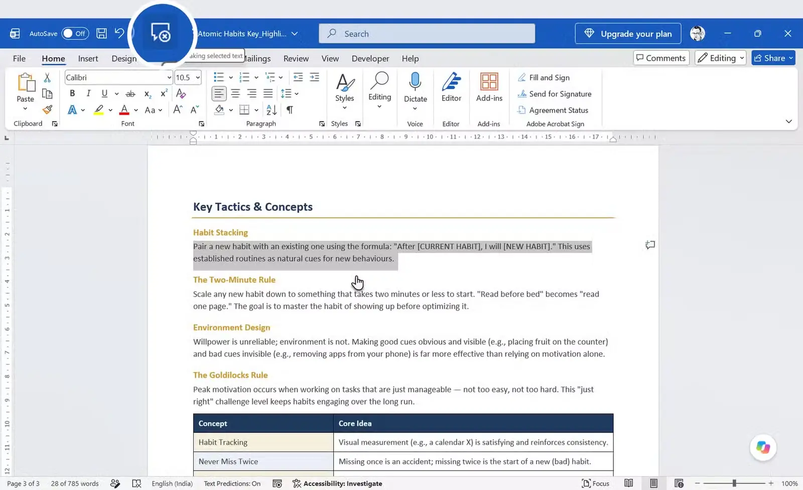Switch to the Insert tab
This screenshot has width=803, height=490.
click(88, 58)
